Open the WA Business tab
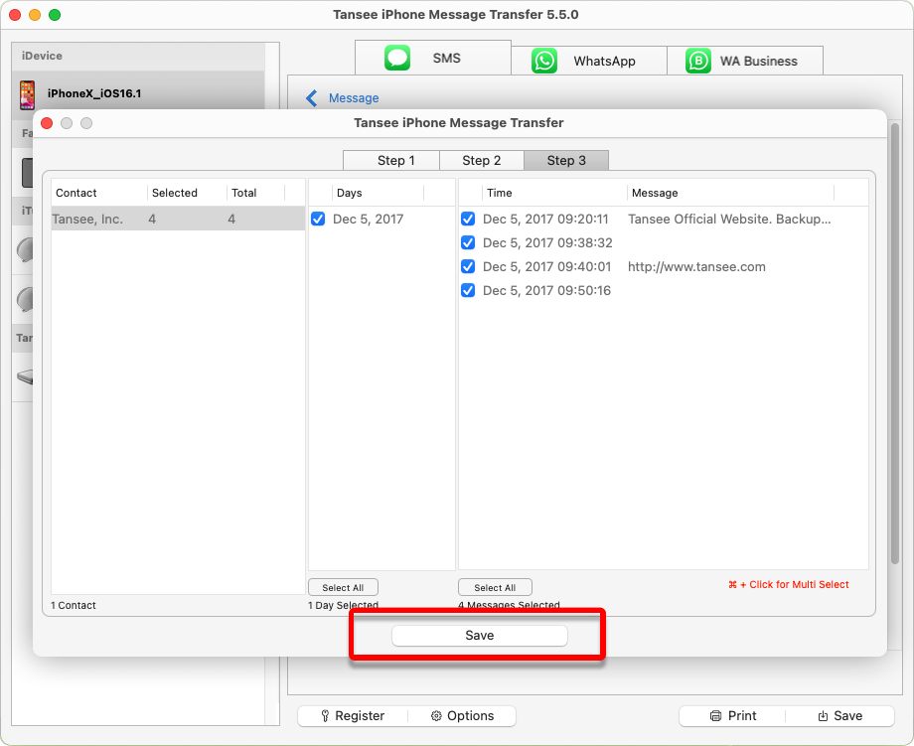Viewport: 914px width, 746px height. point(745,61)
